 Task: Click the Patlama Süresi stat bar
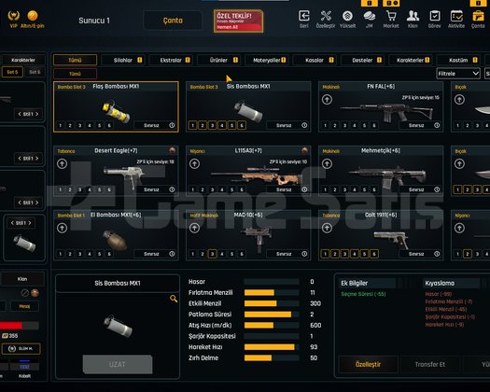pyautogui.click(x=272, y=315)
